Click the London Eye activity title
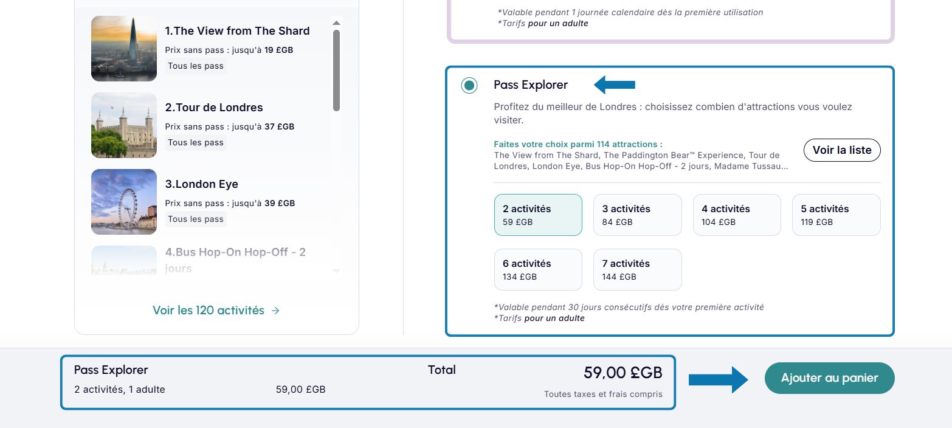The height and width of the screenshot is (428, 952). pos(202,184)
